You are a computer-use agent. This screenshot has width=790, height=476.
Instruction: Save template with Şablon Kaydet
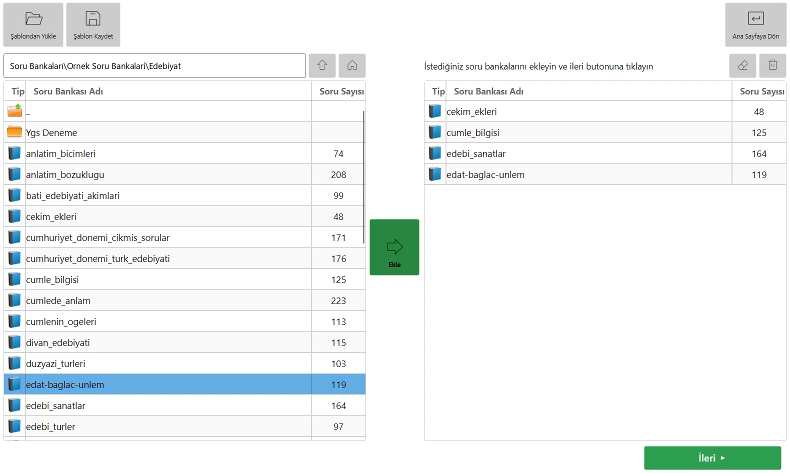pyautogui.click(x=93, y=25)
